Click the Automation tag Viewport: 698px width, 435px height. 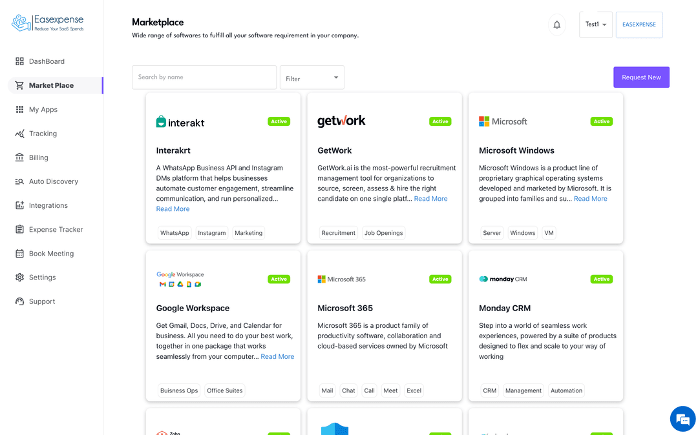click(x=566, y=390)
